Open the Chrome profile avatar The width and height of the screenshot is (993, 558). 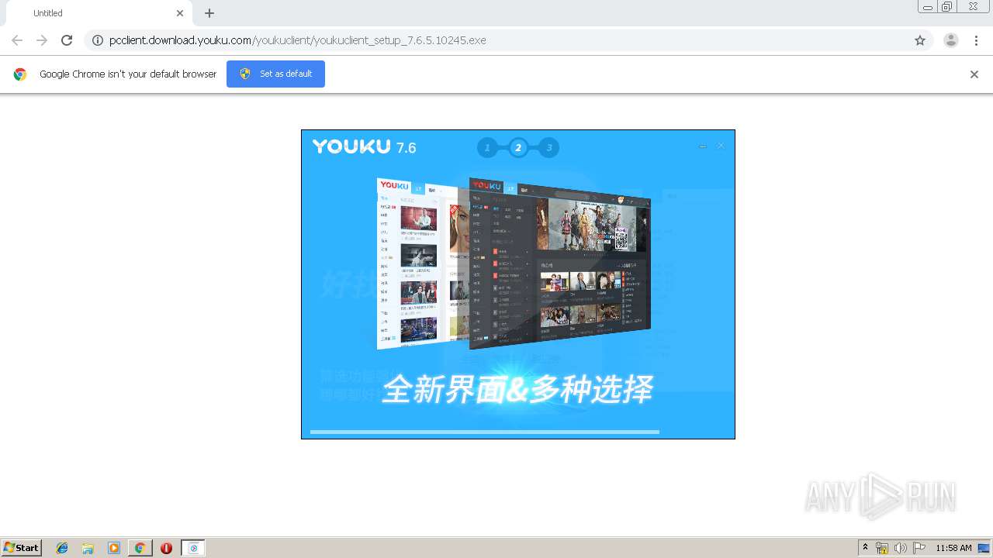pyautogui.click(x=951, y=40)
